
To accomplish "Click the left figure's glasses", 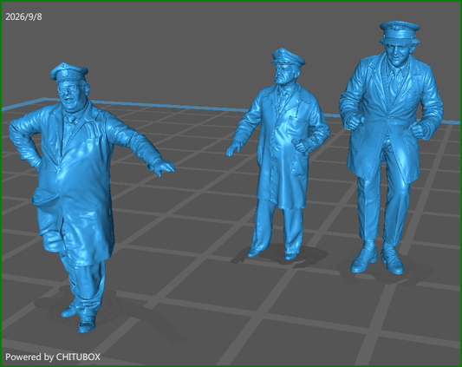I will point(70,88).
